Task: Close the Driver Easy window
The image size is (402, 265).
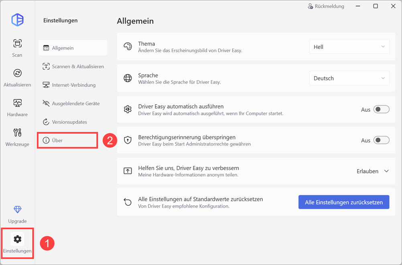Action: 393,6
